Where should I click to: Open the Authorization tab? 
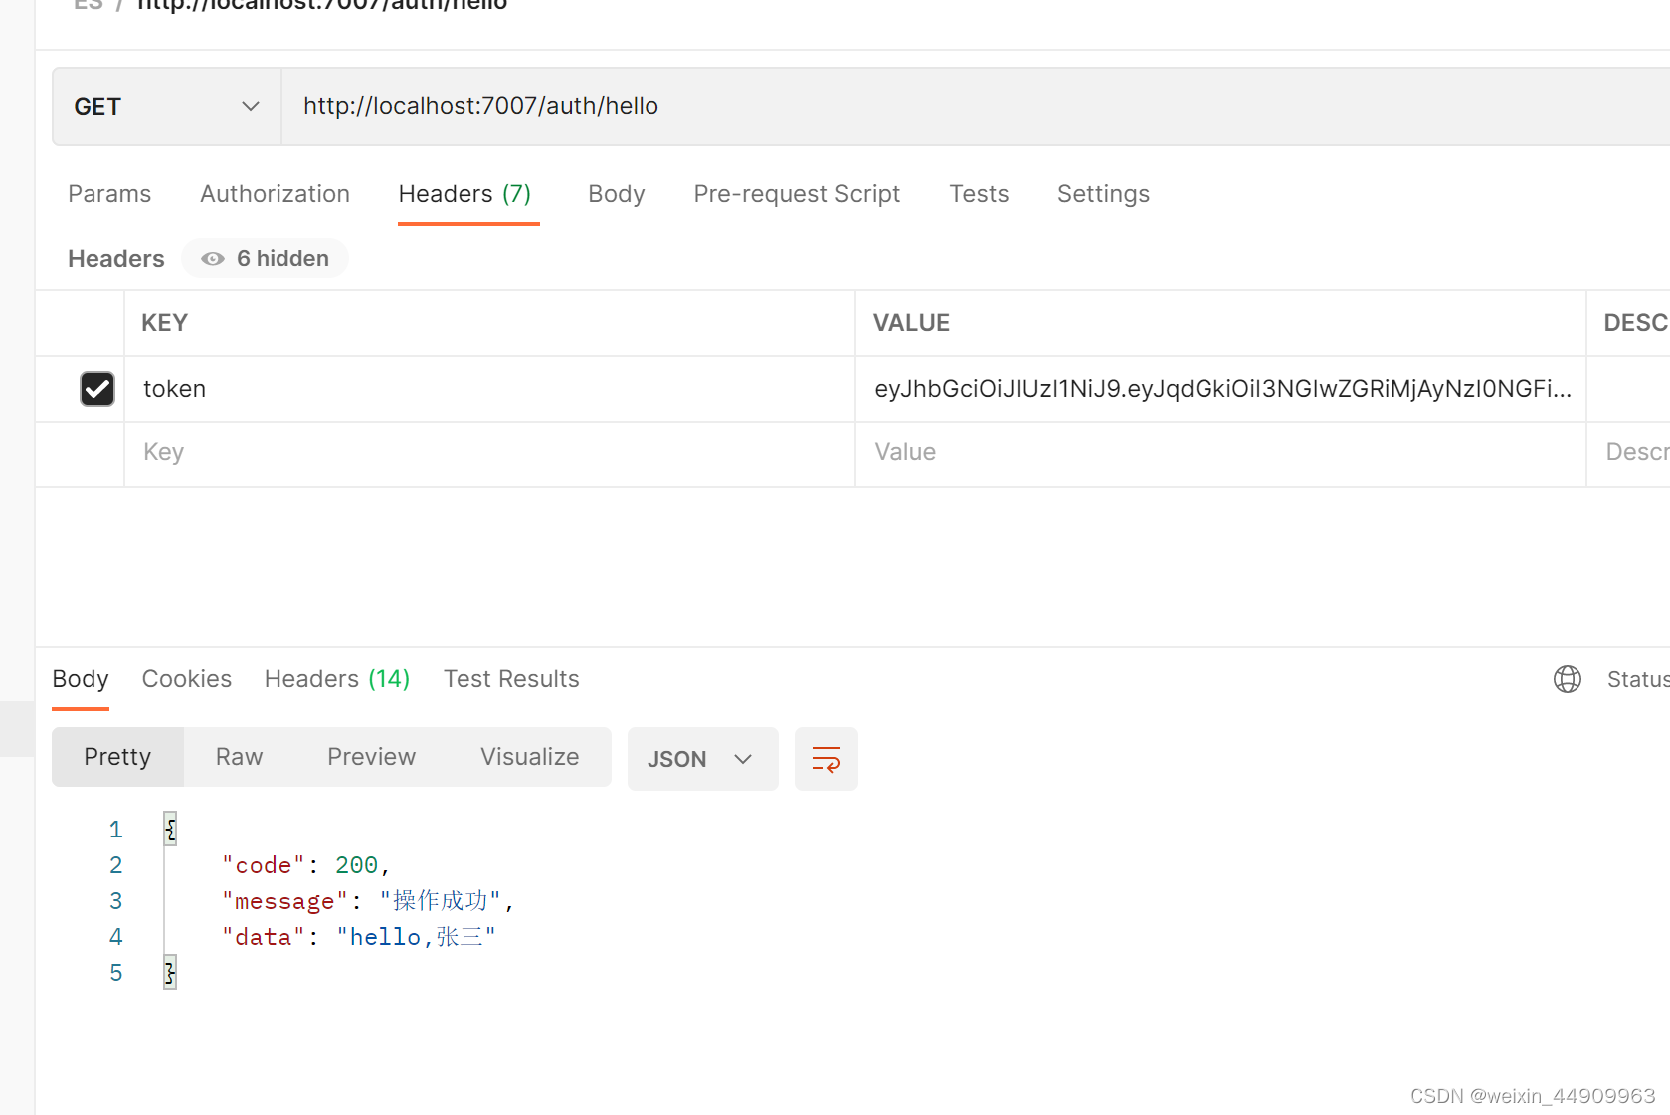pyautogui.click(x=276, y=194)
